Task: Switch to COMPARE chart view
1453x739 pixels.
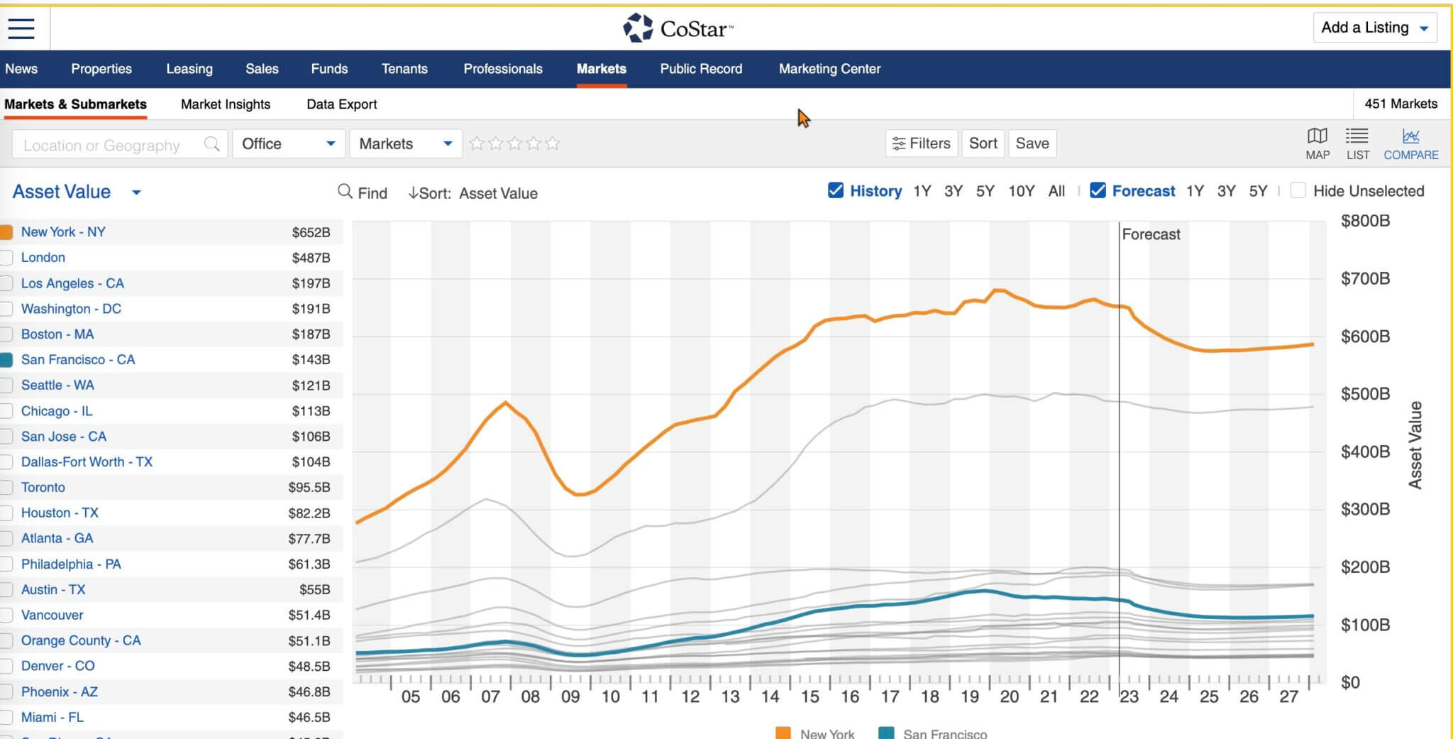Action: [1410, 143]
